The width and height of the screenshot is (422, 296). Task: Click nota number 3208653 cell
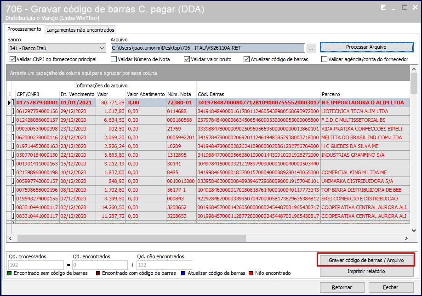coord(181,216)
